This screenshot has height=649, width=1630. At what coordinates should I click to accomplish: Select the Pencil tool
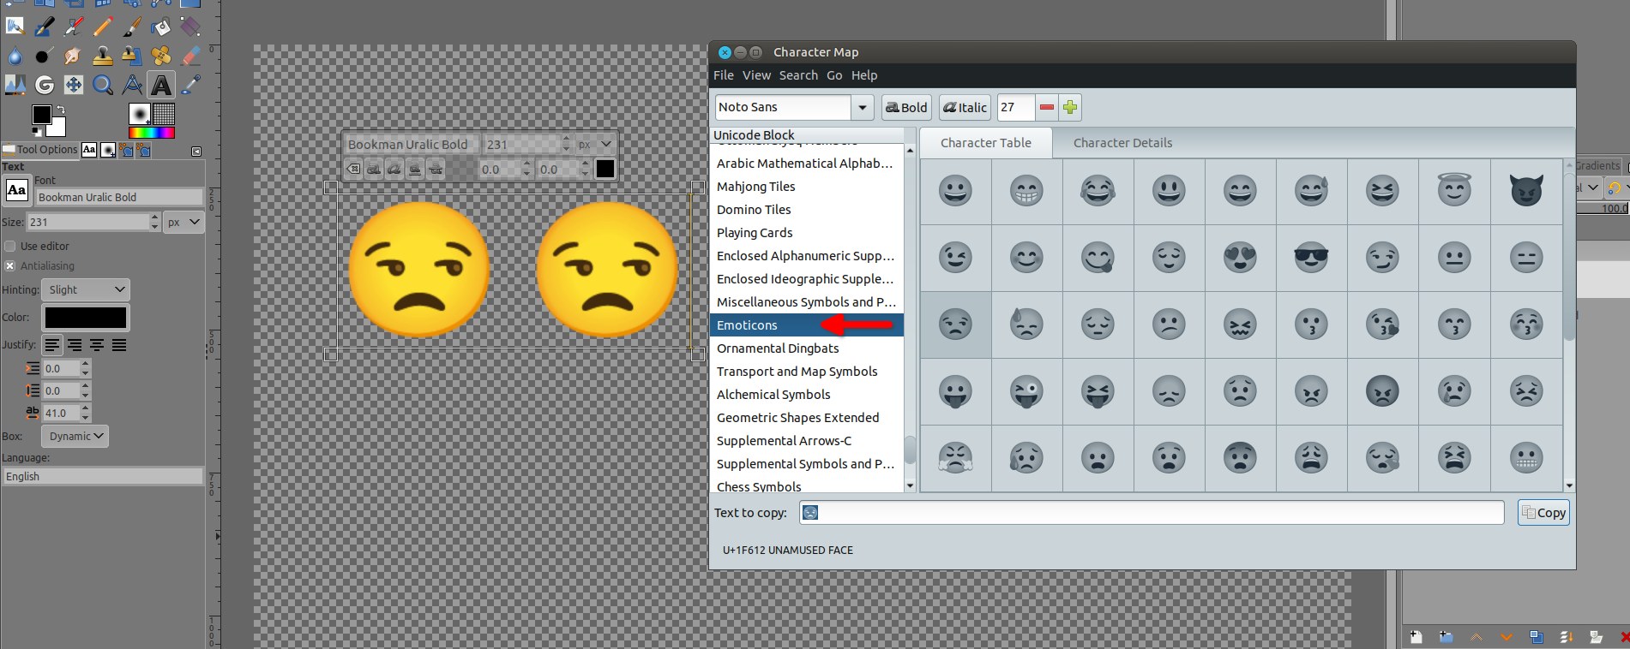102,27
